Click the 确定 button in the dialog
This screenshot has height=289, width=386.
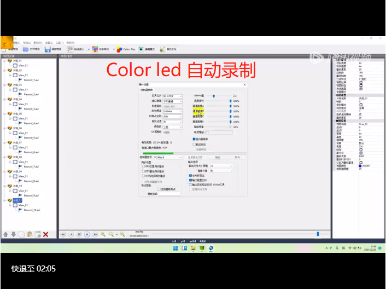pos(218,157)
